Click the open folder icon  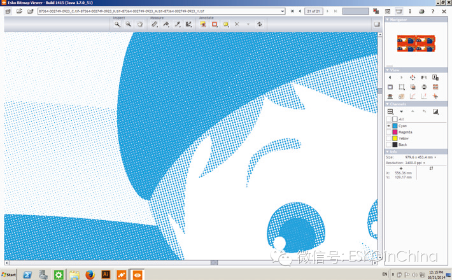(19, 11)
